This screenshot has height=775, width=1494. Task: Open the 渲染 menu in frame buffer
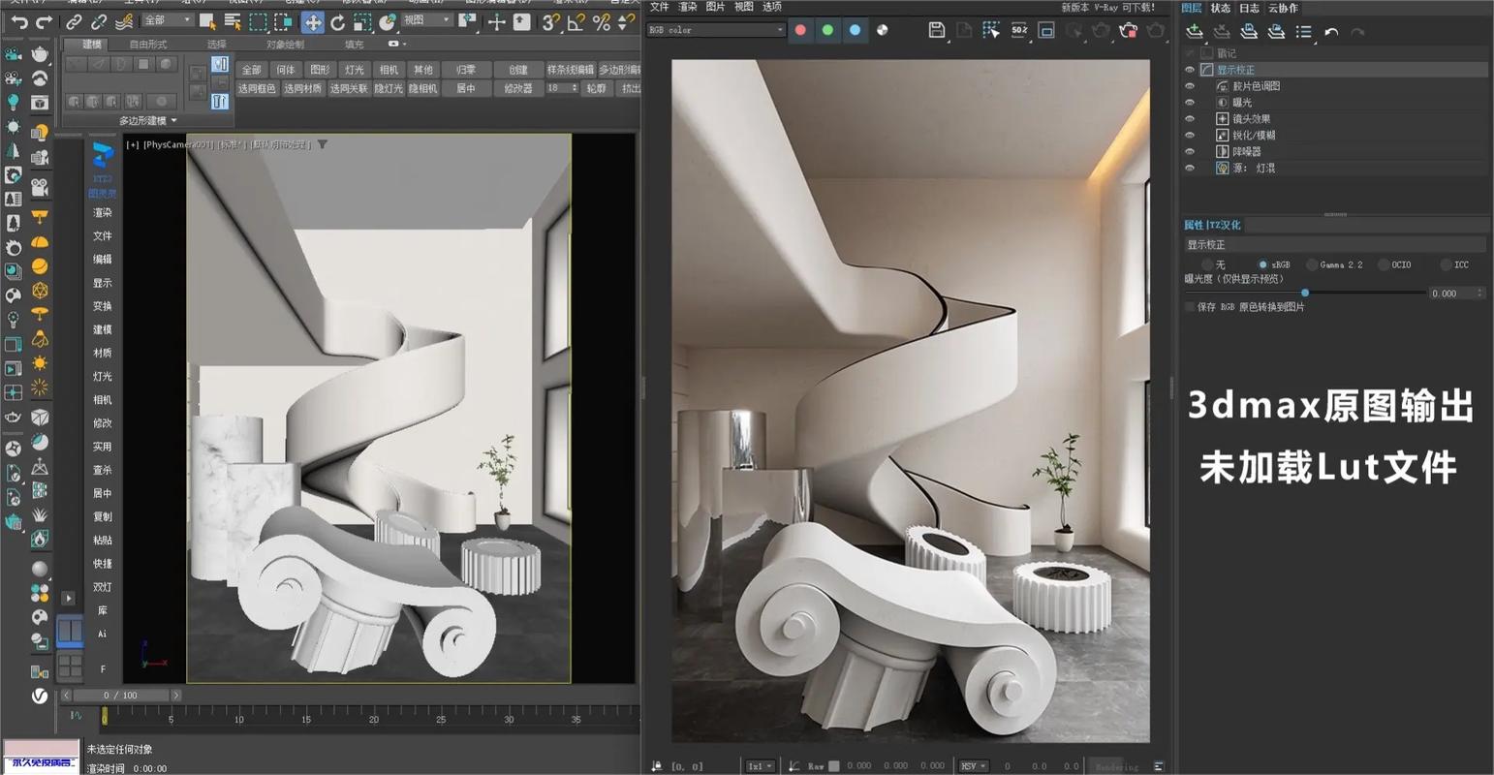tap(687, 7)
